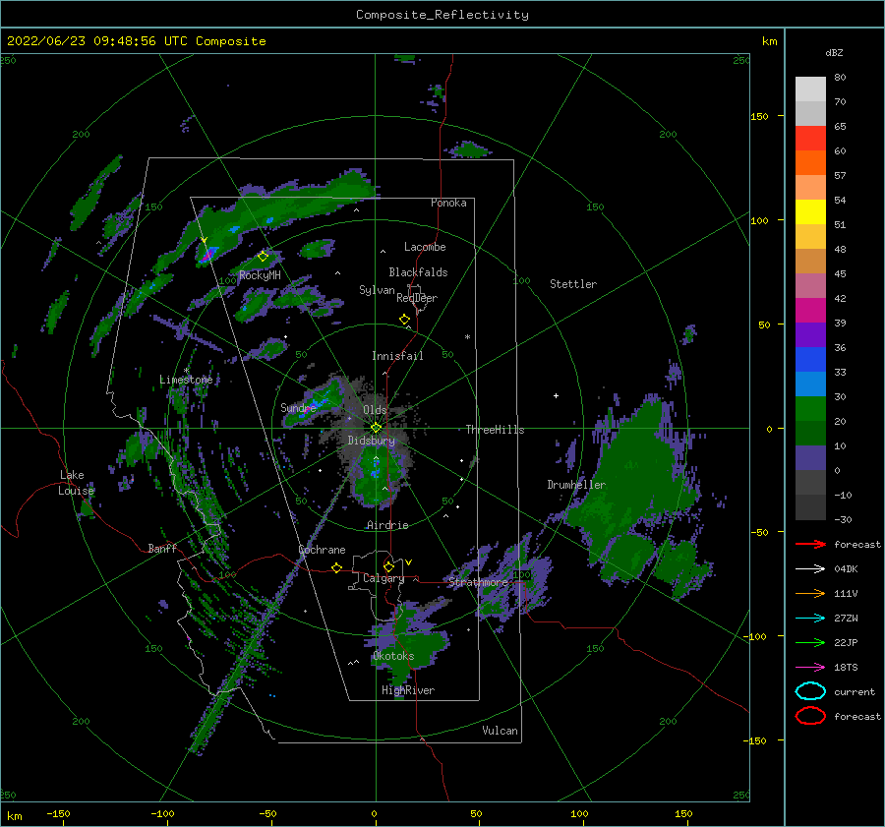The width and height of the screenshot is (885, 827).
Task: Click the Cochrane town label
Action: 322,550
